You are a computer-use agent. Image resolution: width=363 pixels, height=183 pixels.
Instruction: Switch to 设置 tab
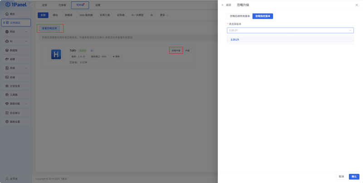click(x=98, y=5)
